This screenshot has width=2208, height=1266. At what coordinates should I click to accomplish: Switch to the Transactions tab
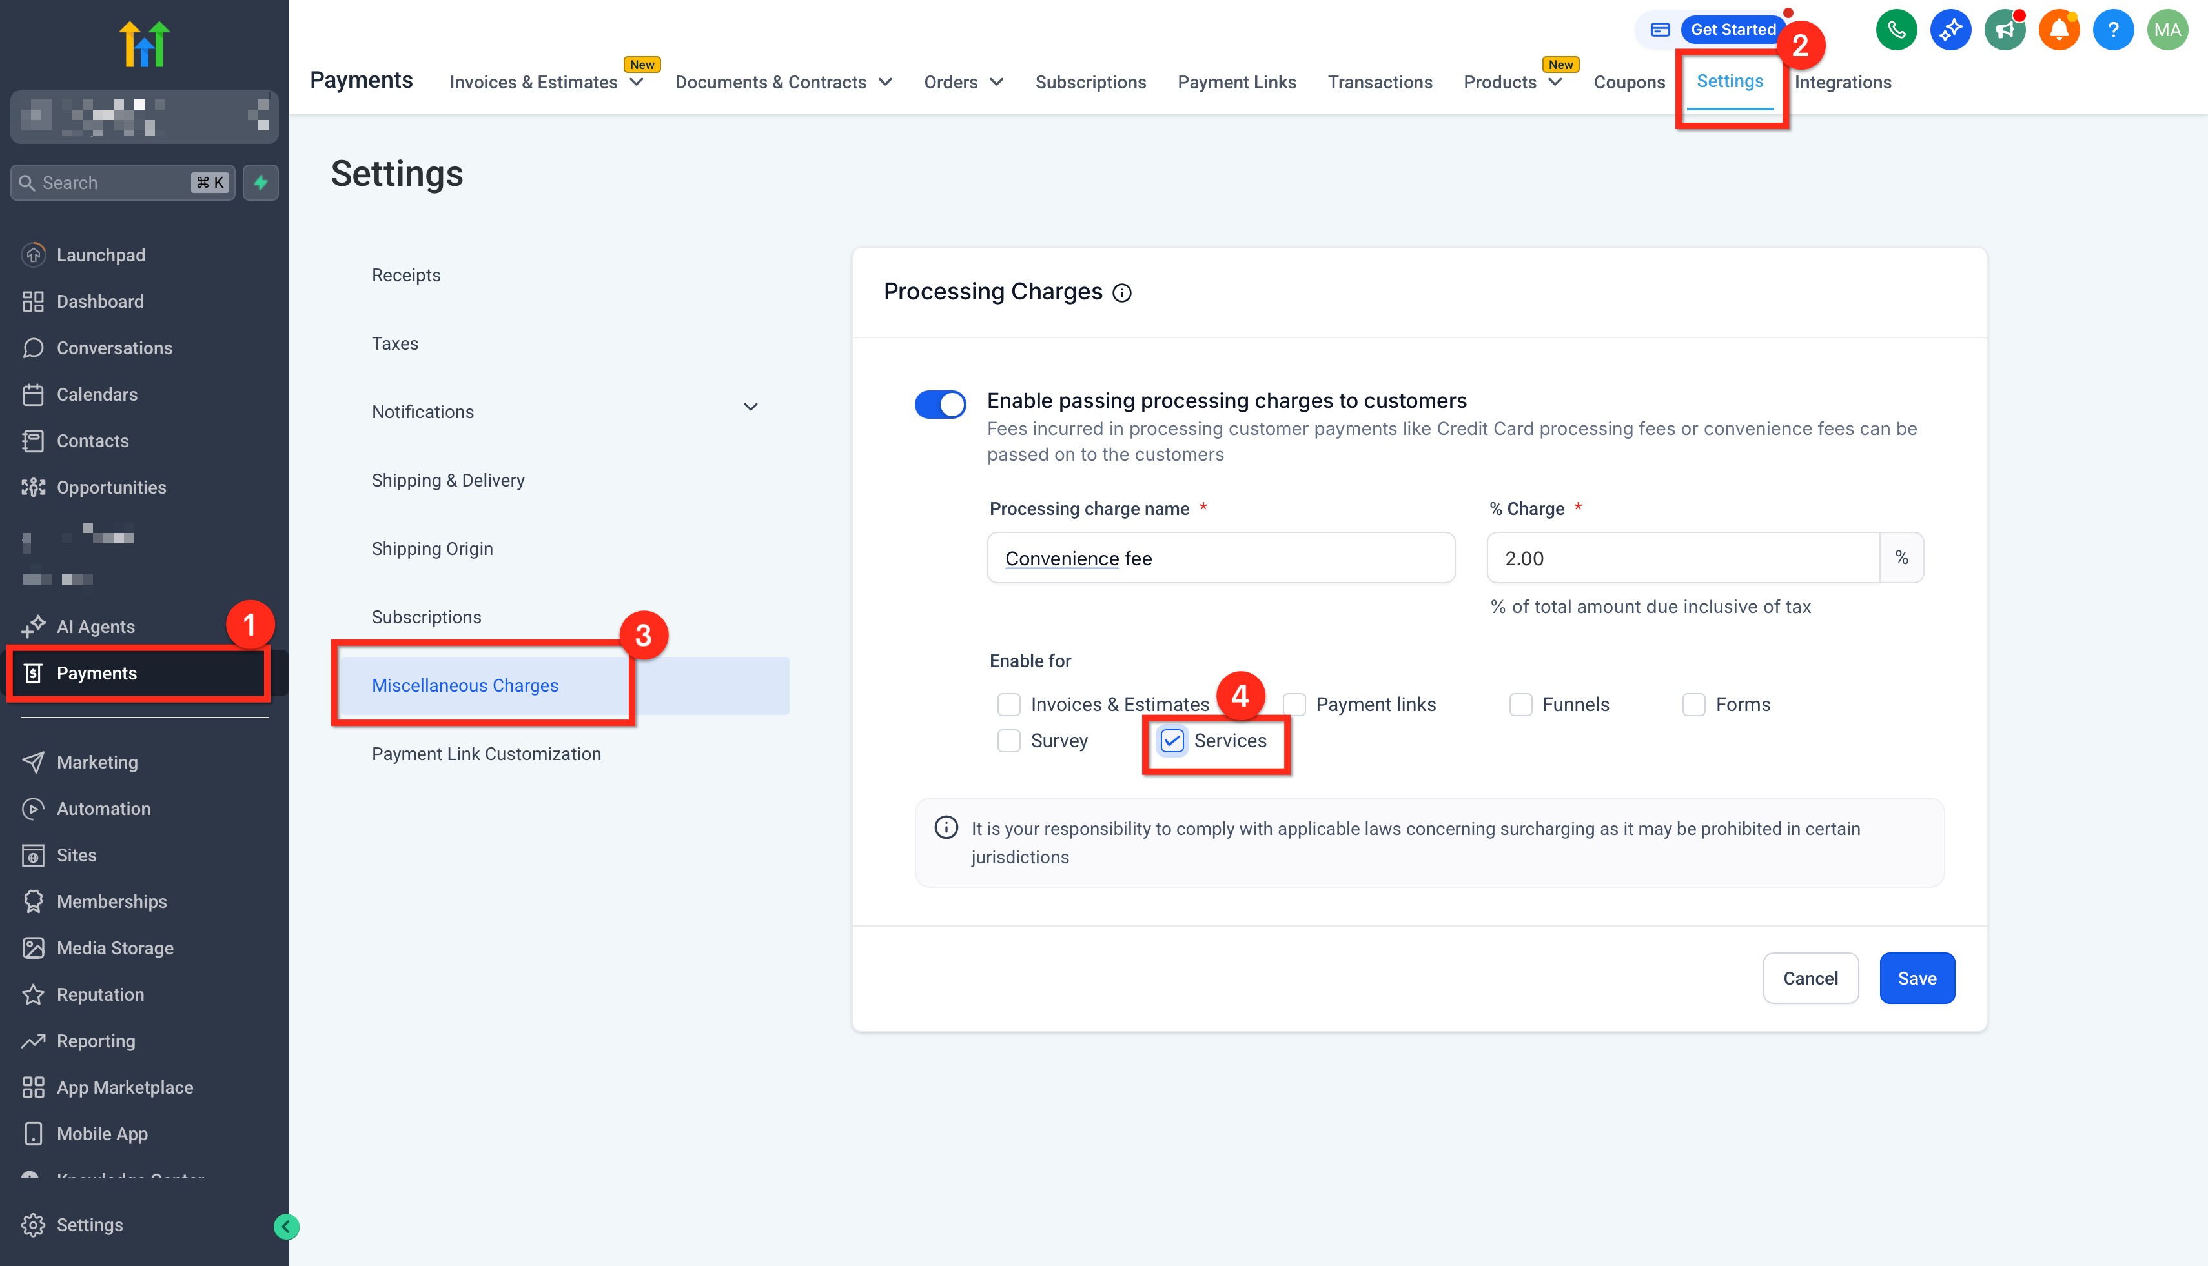1380,82
